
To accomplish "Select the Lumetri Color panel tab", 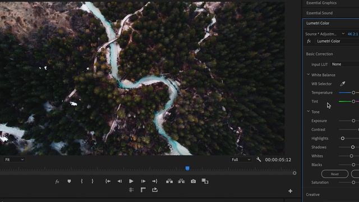I will click(x=318, y=23).
